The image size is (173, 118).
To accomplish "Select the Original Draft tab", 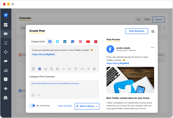I will (38, 42).
